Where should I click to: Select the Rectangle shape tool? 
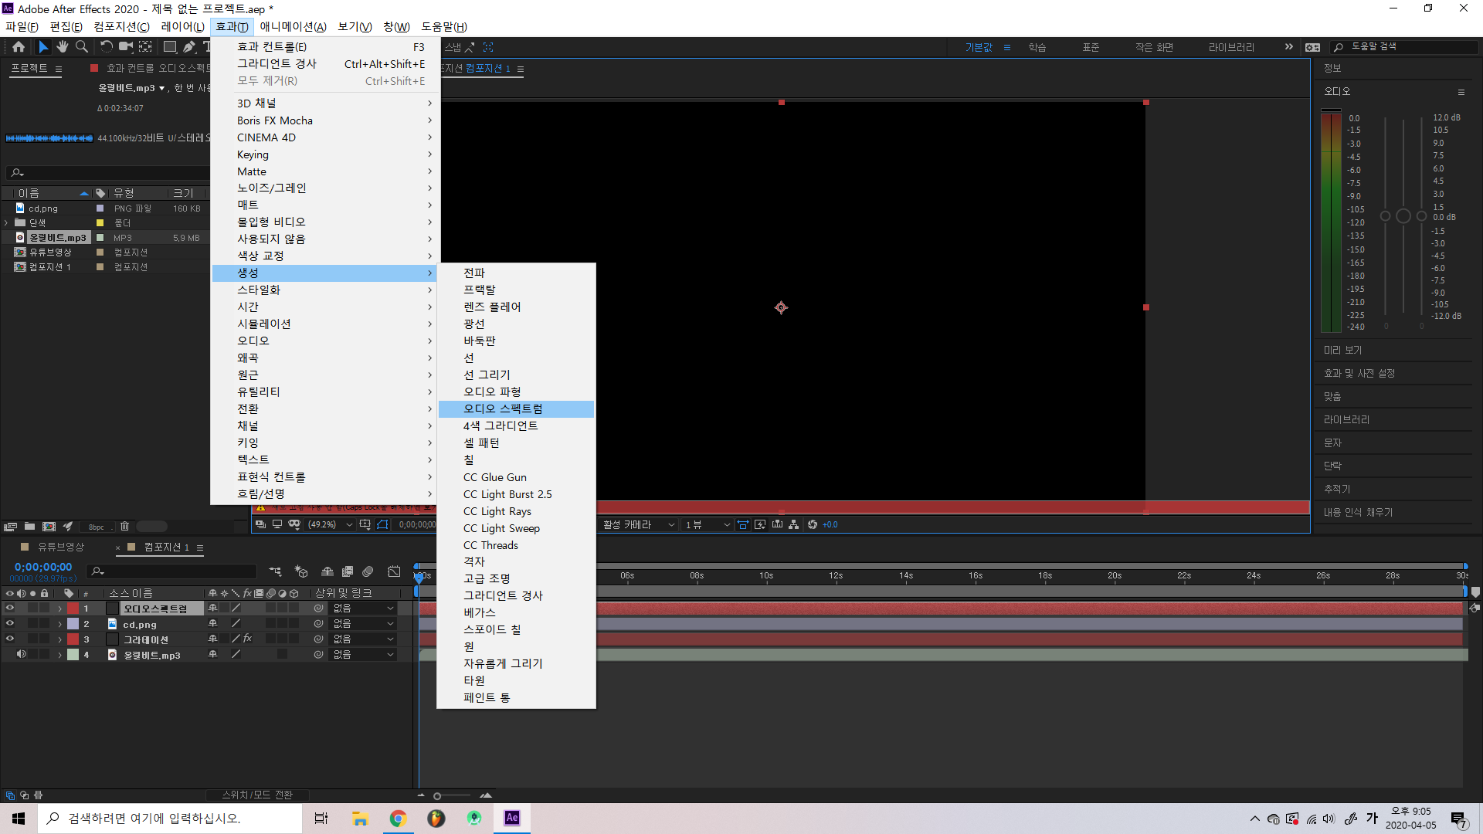(x=170, y=47)
